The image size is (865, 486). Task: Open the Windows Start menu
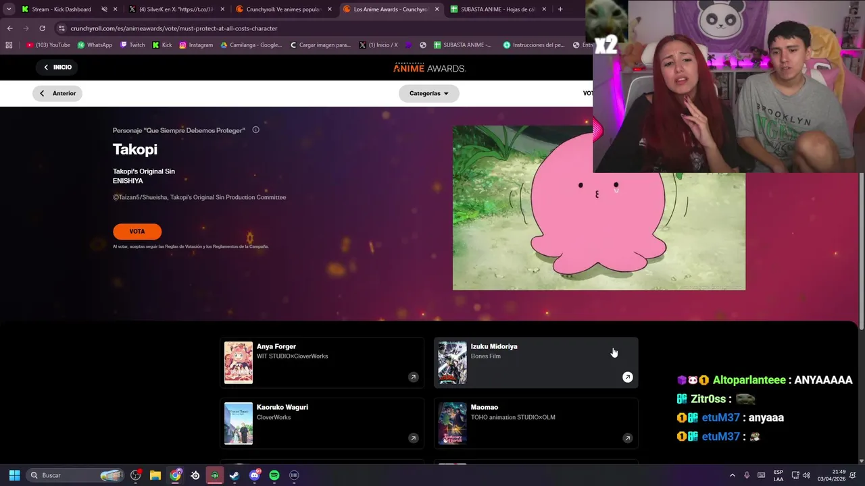(14, 475)
